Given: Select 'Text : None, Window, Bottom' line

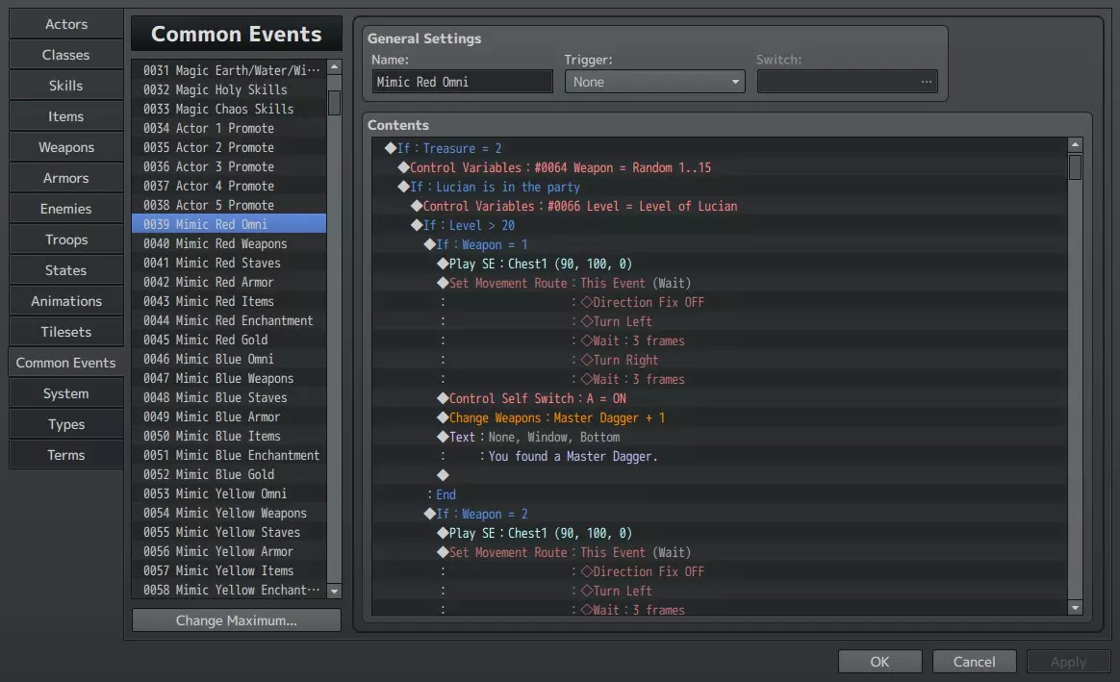Looking at the screenshot, I should tap(720, 437).
